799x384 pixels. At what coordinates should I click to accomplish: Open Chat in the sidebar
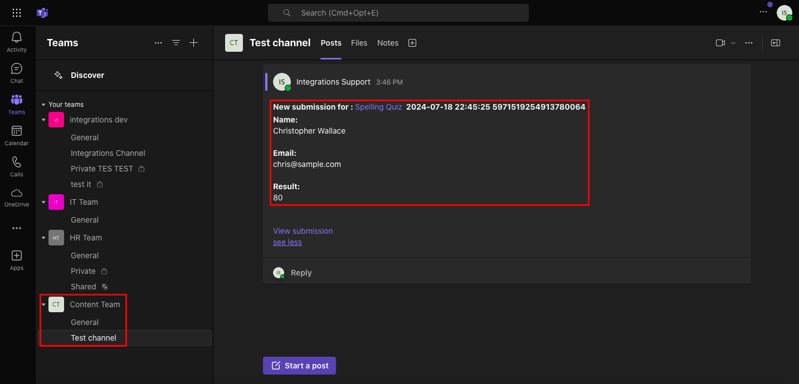(x=17, y=69)
